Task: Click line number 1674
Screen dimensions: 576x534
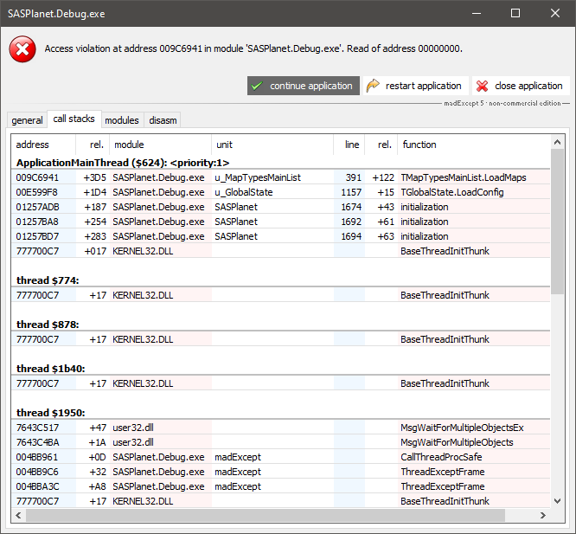Action: pos(351,207)
